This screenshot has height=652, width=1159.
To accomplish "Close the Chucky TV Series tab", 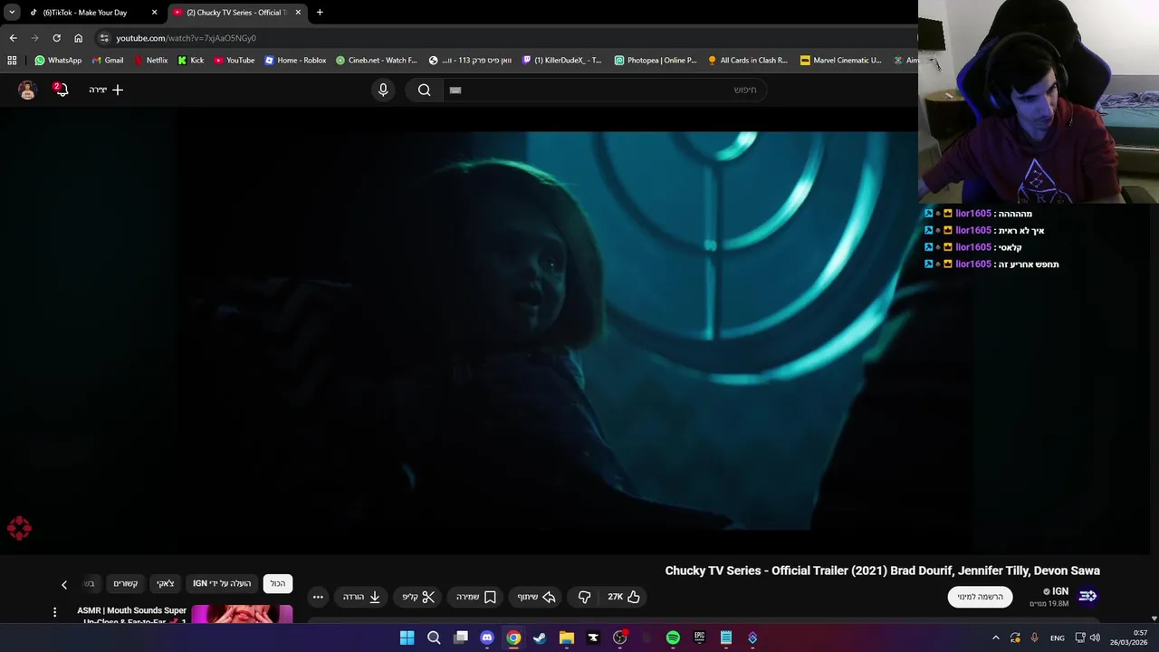I will click(298, 13).
